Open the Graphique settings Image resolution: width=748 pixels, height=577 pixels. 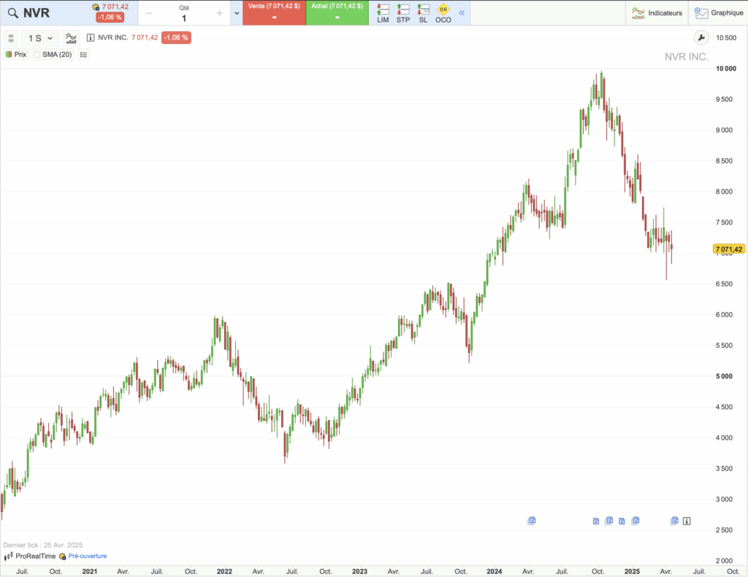(x=719, y=13)
